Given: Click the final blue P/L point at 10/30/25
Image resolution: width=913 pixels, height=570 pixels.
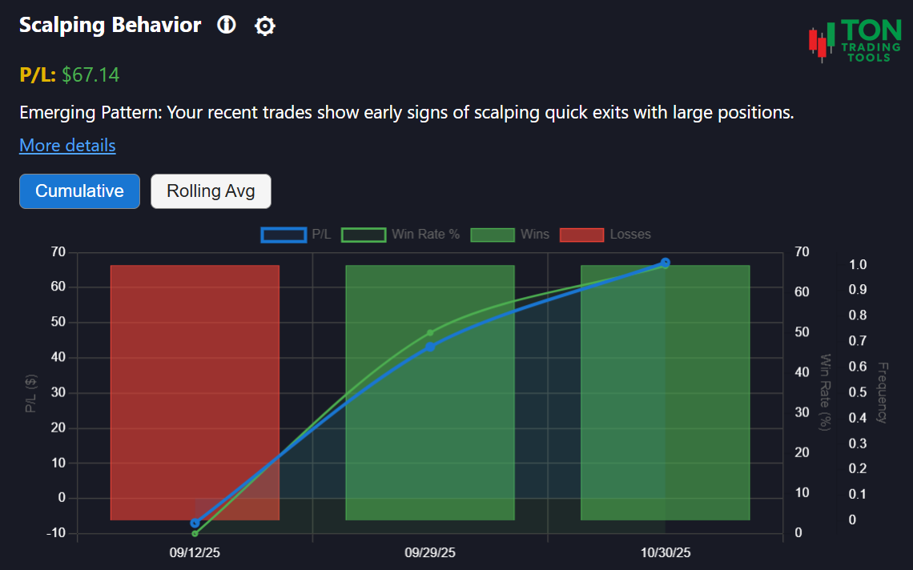Looking at the screenshot, I should click(x=666, y=262).
